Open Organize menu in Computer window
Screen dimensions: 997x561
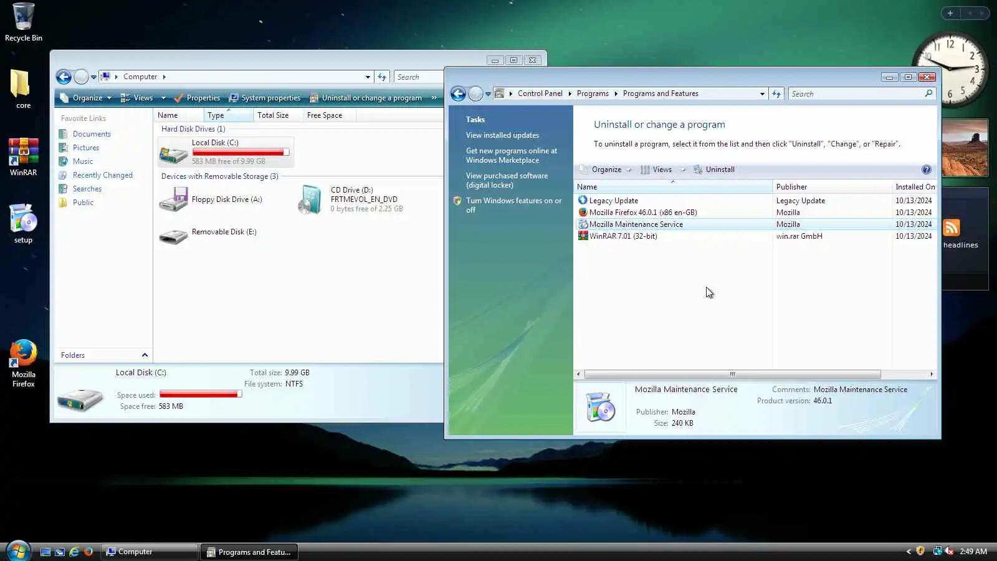click(85, 98)
